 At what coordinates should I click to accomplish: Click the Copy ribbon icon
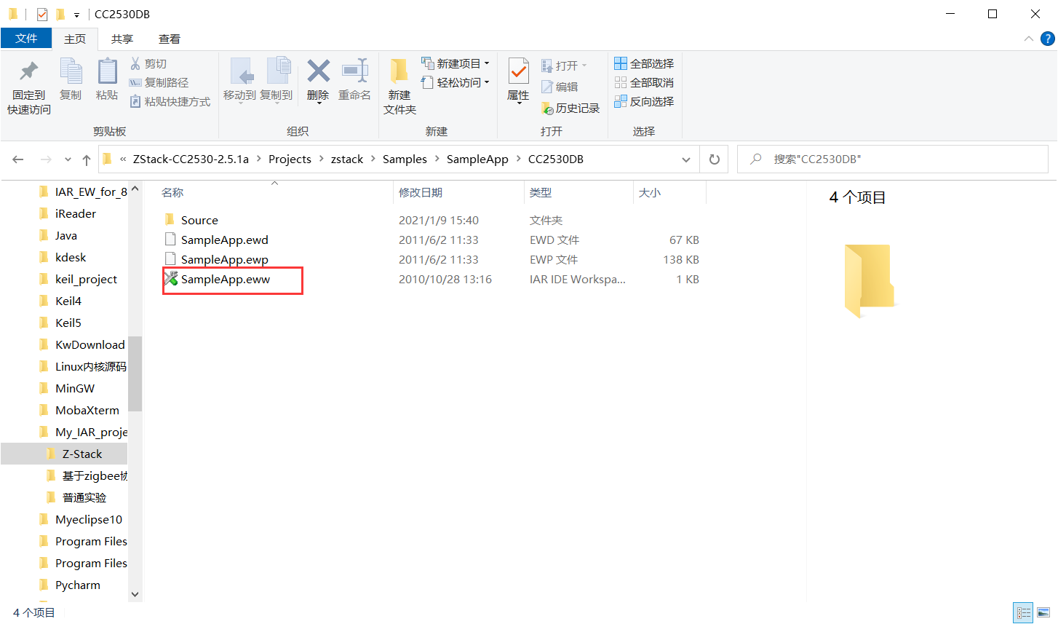pyautogui.click(x=71, y=79)
